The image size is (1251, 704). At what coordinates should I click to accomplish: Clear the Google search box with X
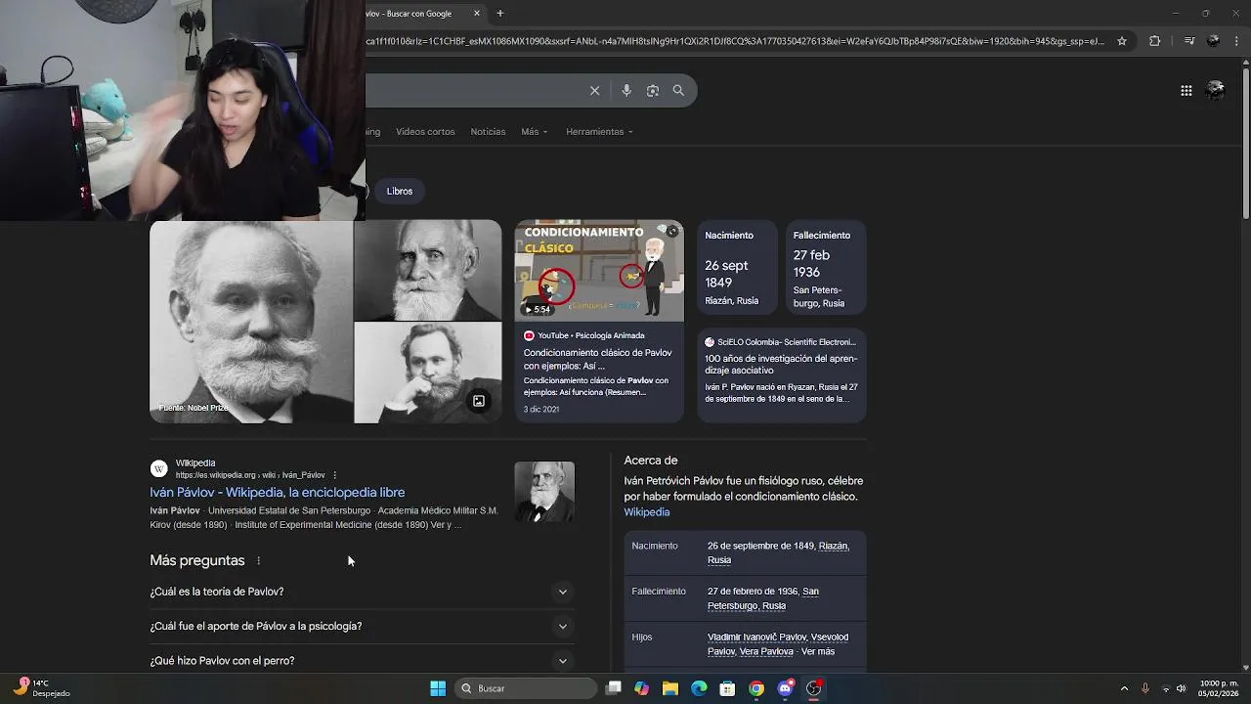click(x=594, y=91)
